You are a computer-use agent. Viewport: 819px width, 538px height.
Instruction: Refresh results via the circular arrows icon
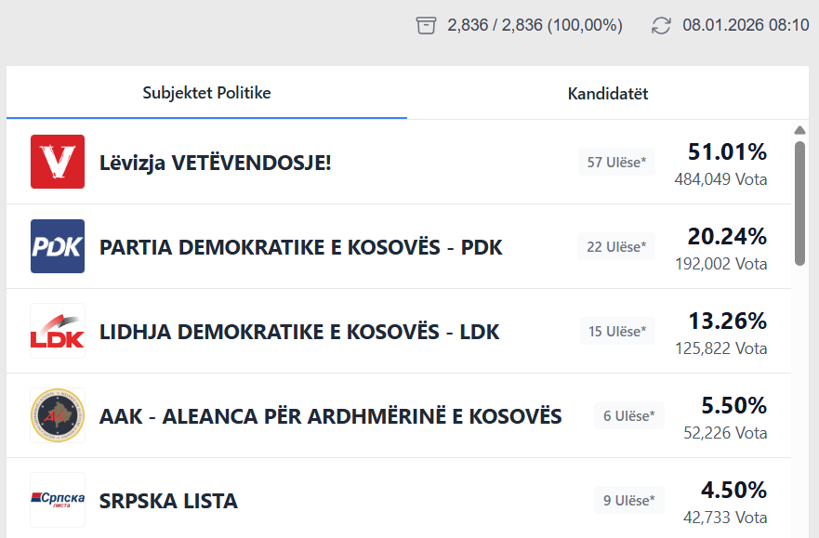click(661, 26)
